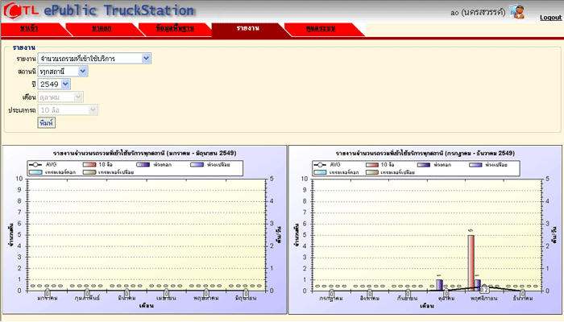Click the เดือน axis title under January–June chart

click(147, 306)
